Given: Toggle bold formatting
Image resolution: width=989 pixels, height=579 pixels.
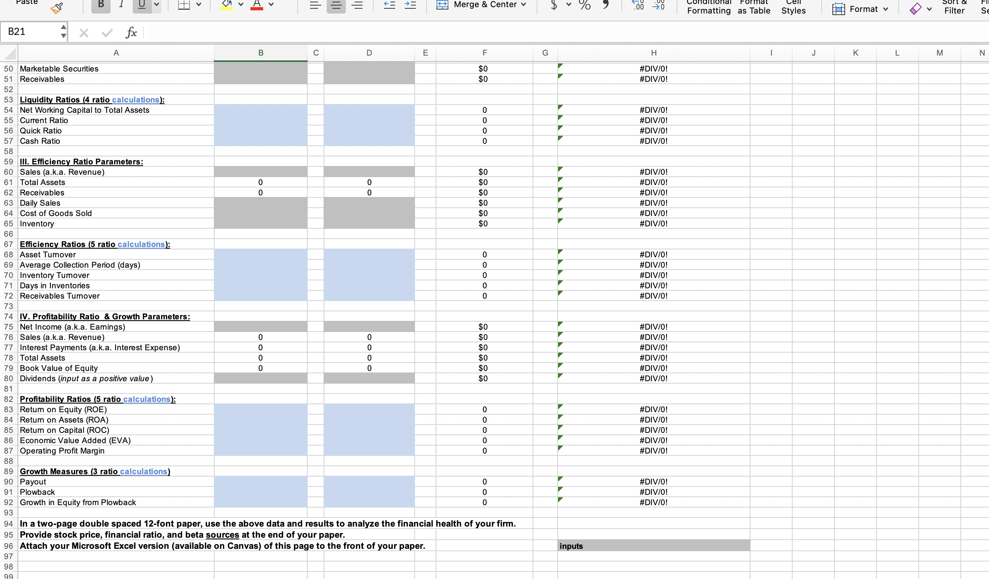Looking at the screenshot, I should 101,5.
